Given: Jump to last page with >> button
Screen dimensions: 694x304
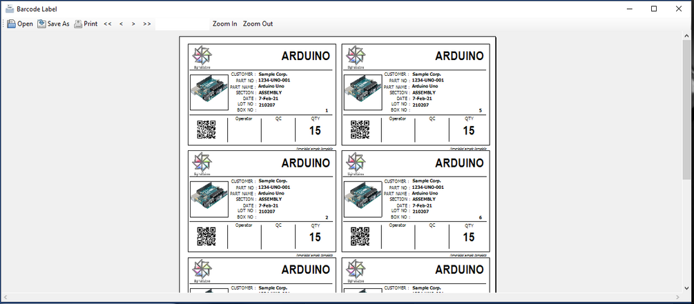Looking at the screenshot, I should click(x=147, y=24).
